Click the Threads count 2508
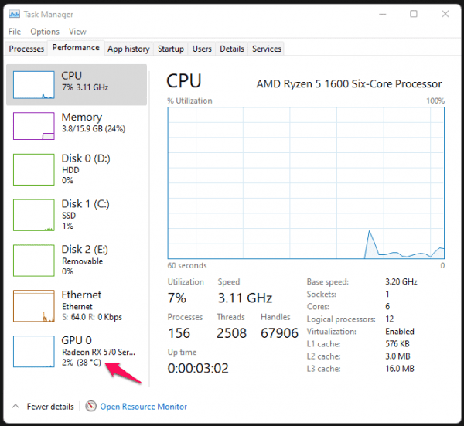Screen dimensions: 464x426 point(231,333)
